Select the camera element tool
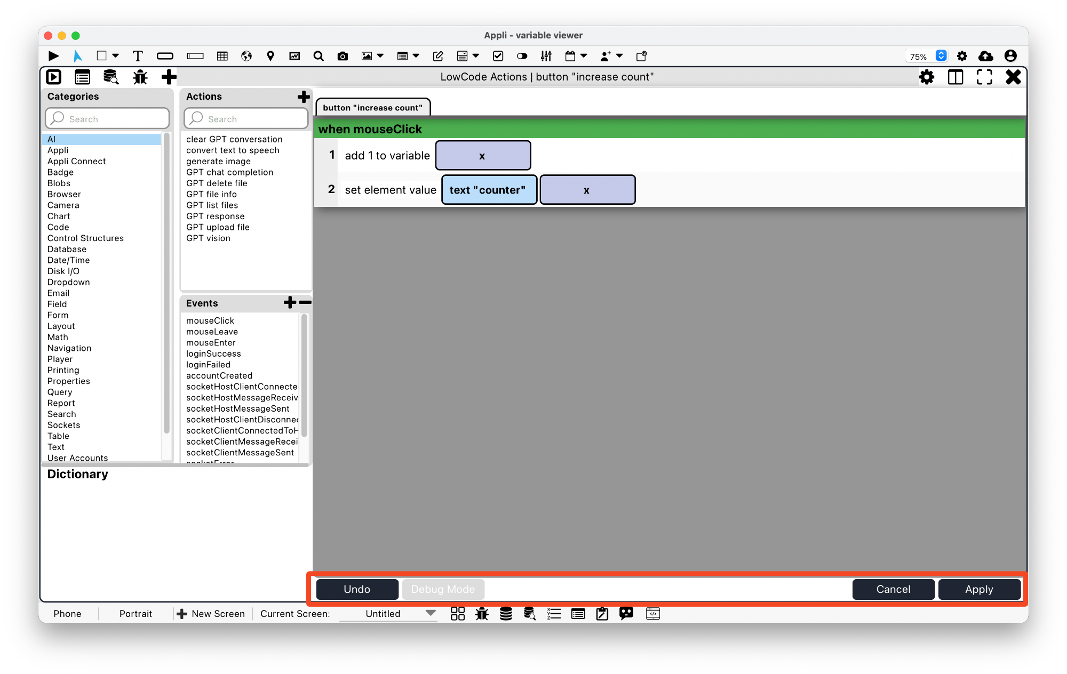Viewport: 1067px width, 674px height. pos(343,55)
